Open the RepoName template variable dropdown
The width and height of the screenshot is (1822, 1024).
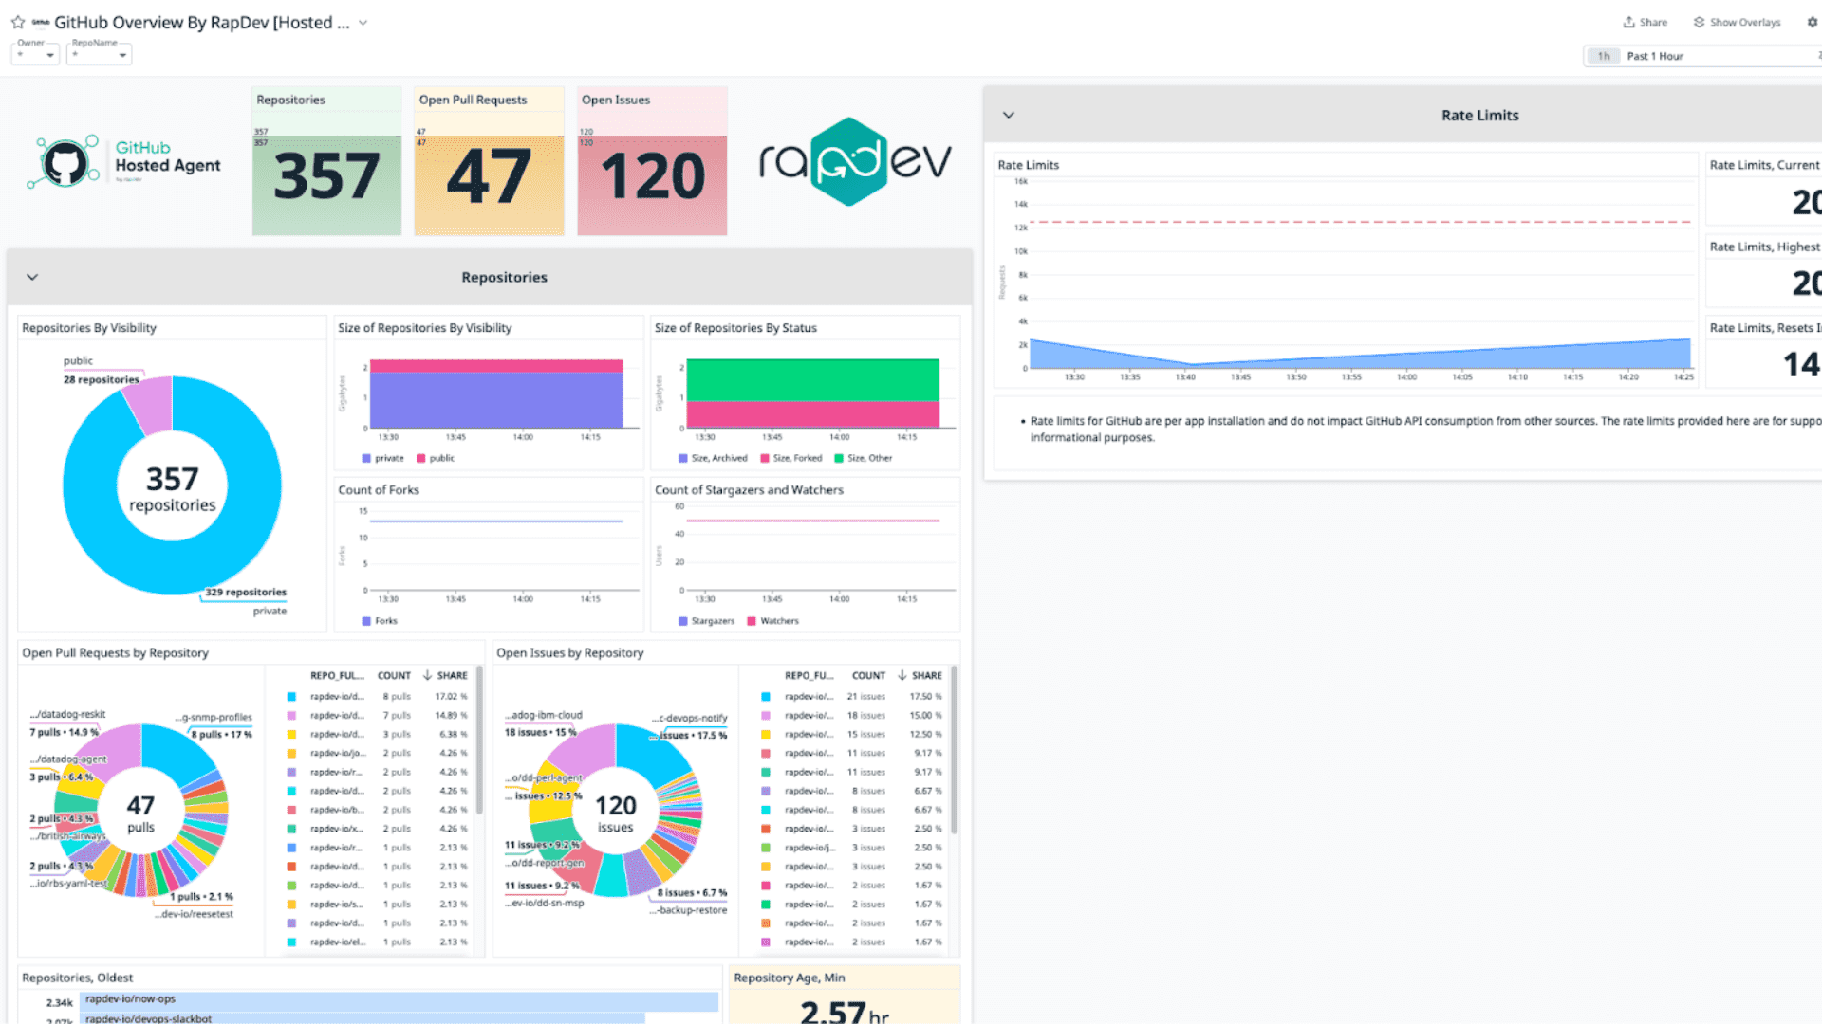click(99, 55)
